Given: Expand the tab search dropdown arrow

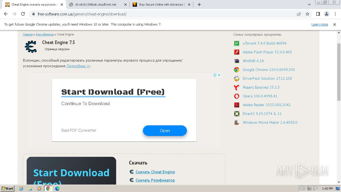Looking at the screenshot, I should [309, 5].
